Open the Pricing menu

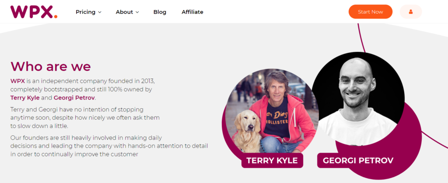point(86,12)
